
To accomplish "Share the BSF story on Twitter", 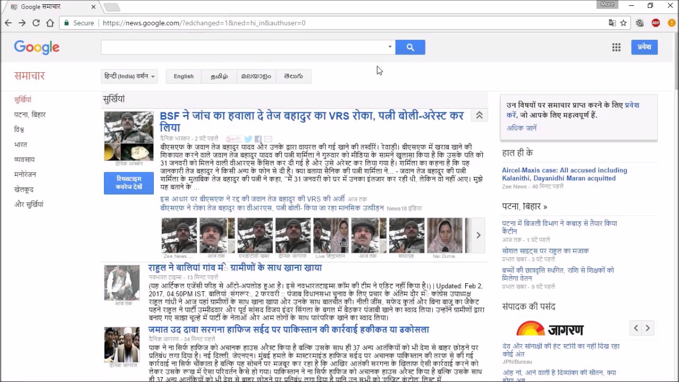I will (248, 139).
